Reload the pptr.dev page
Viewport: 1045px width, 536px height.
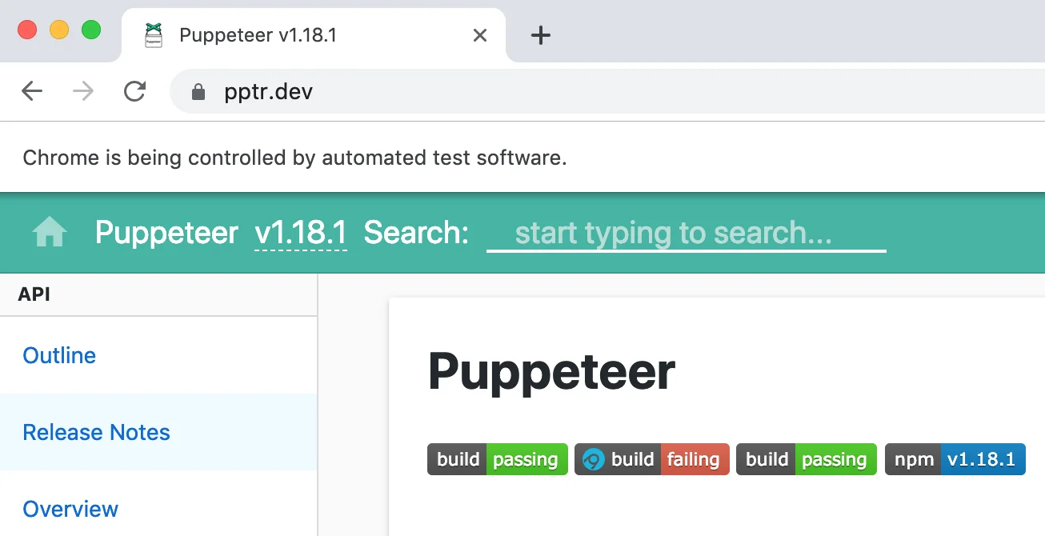click(x=134, y=91)
